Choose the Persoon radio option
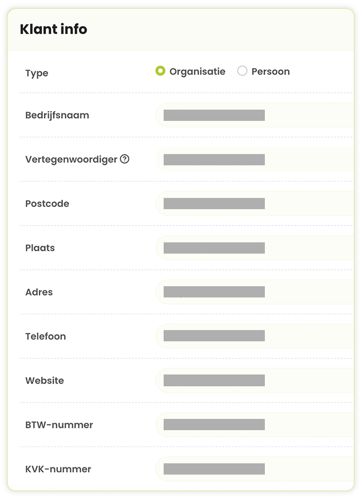Screen dimensions: 361x501 [242, 71]
